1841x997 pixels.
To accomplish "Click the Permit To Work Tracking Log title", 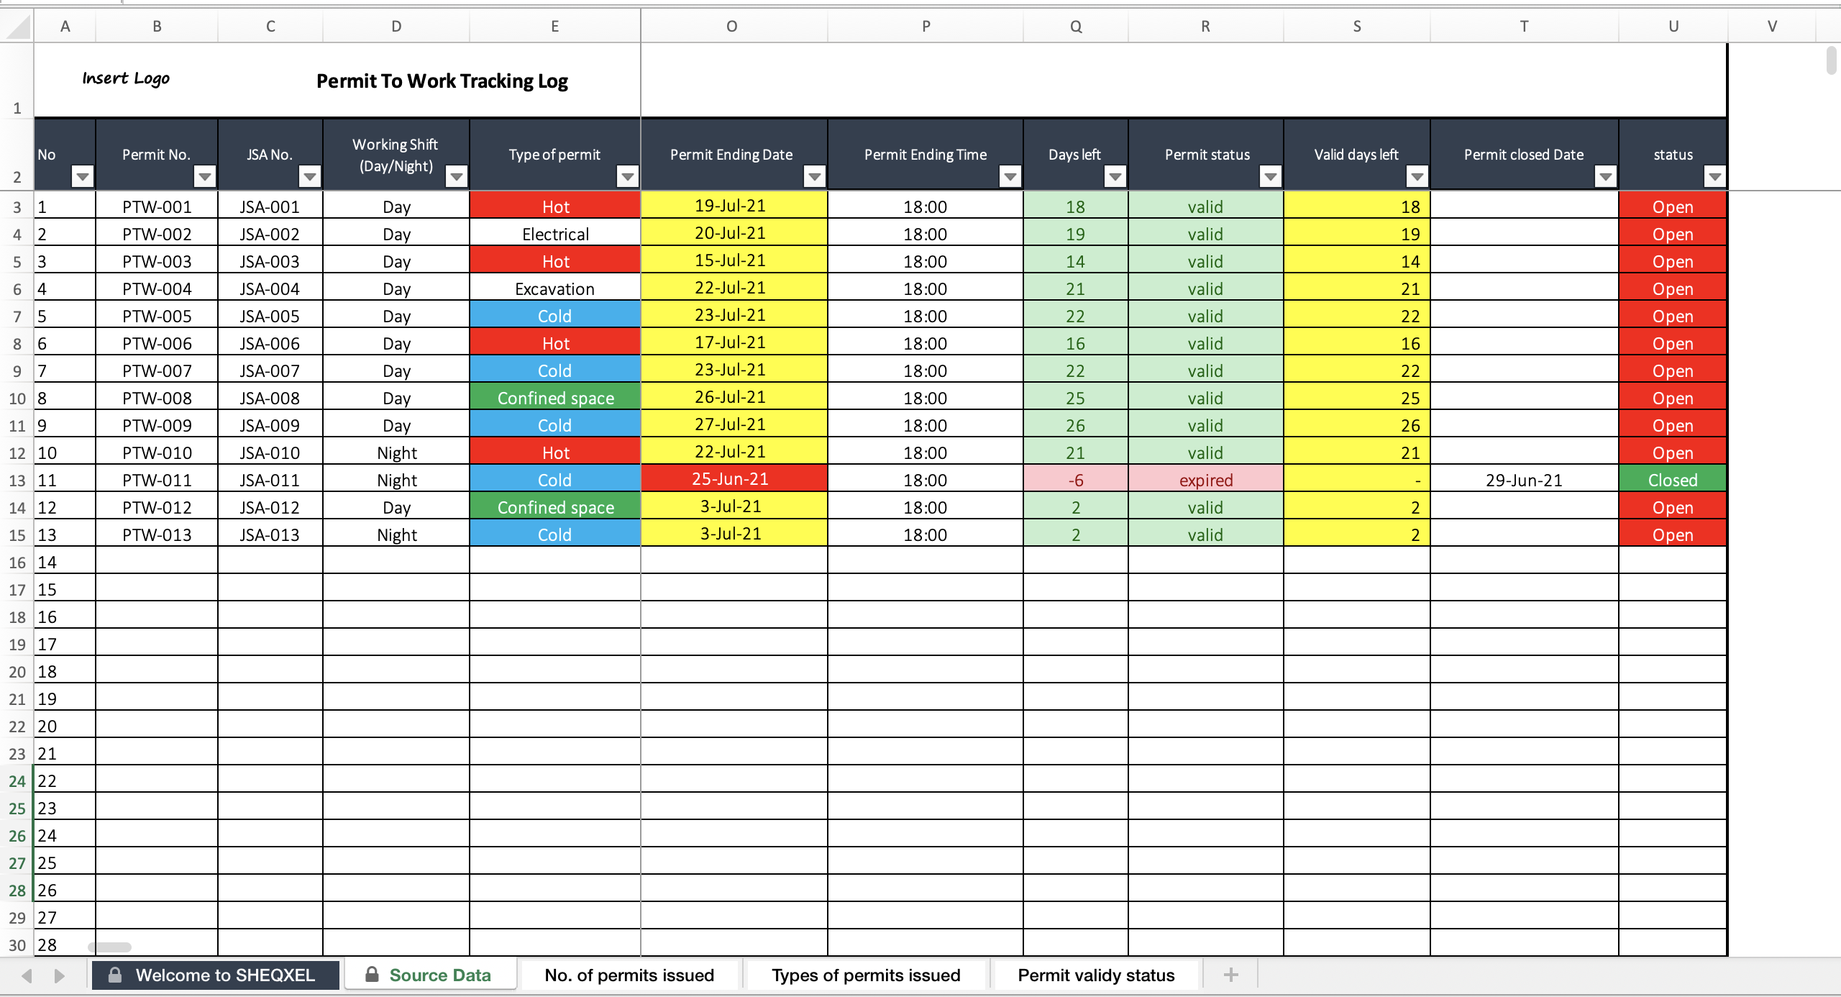I will click(442, 81).
